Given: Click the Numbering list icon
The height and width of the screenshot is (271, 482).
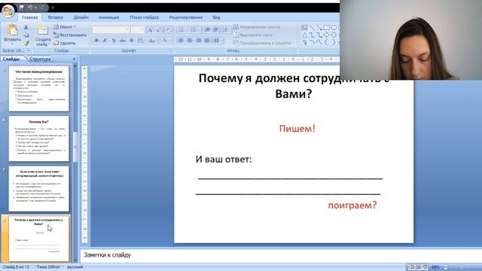Looking at the screenshot, I should [194, 30].
